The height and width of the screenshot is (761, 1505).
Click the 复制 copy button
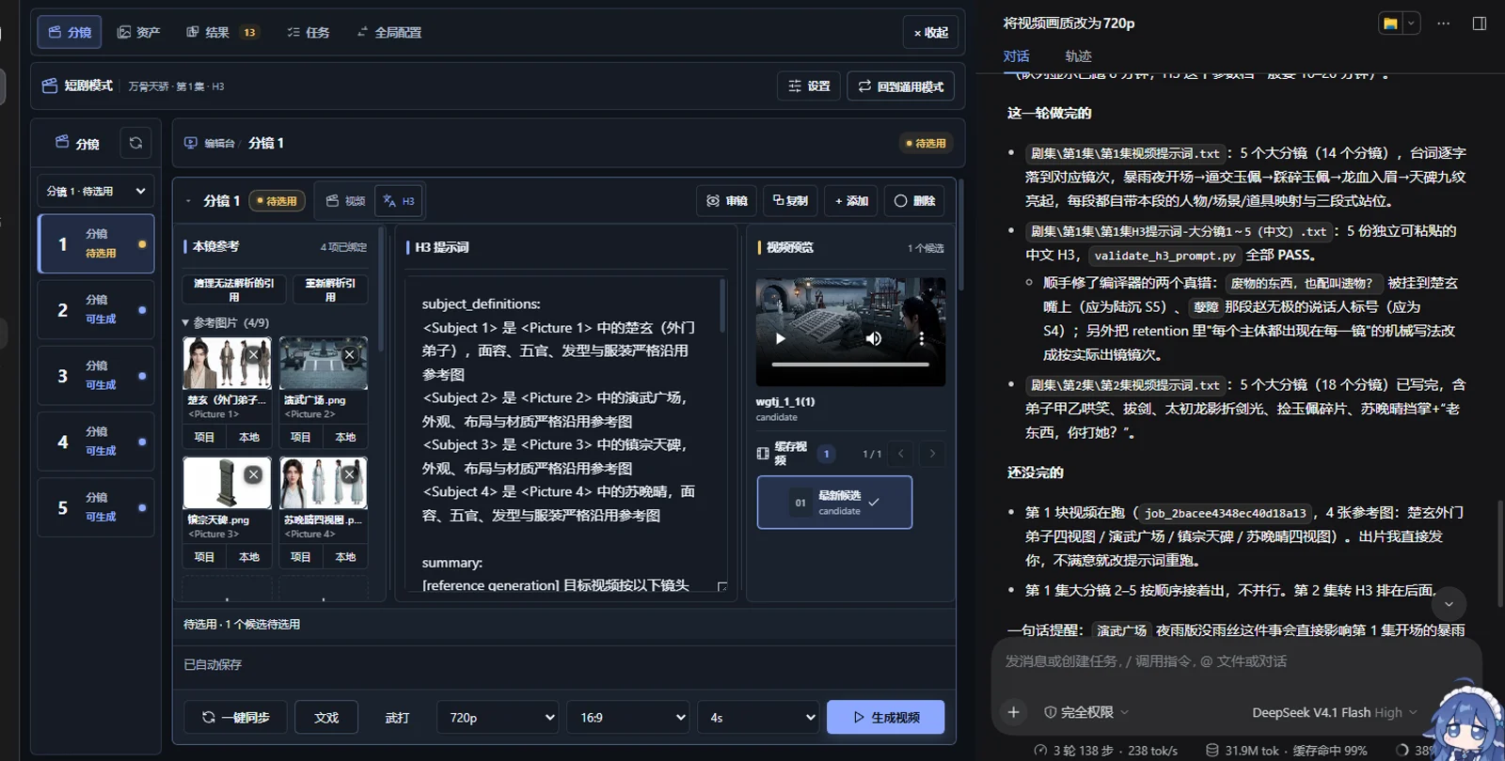(790, 201)
